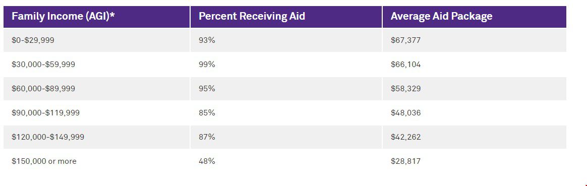Click the 87% aid percentage value
The width and height of the screenshot is (587, 186).
(207, 137)
